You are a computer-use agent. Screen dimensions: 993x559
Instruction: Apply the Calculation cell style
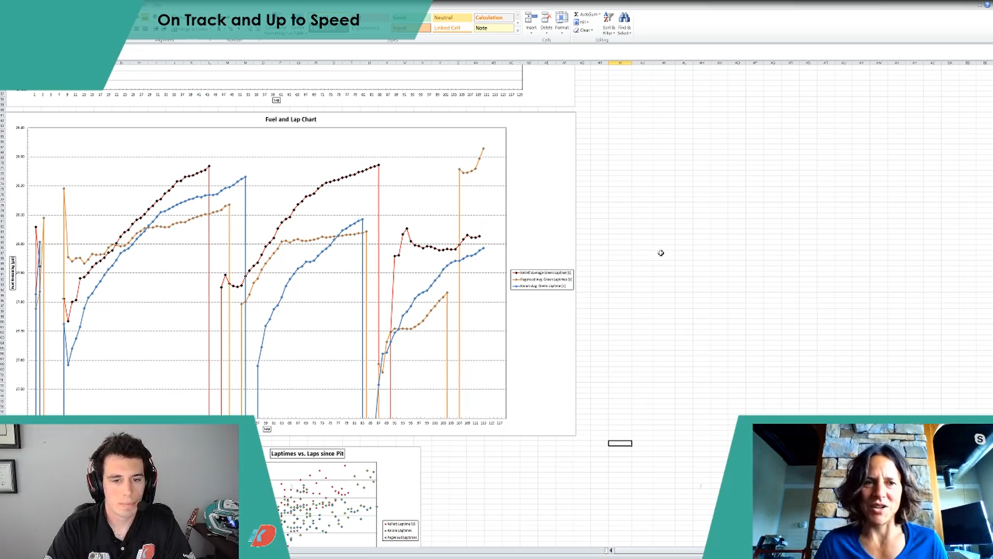494,18
